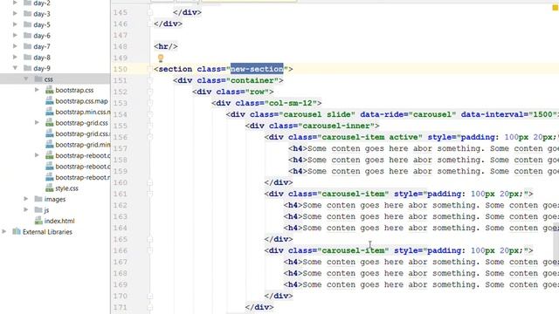Expand the day-3 folder arrow
This screenshot has height=314, width=559.
pos(15,14)
